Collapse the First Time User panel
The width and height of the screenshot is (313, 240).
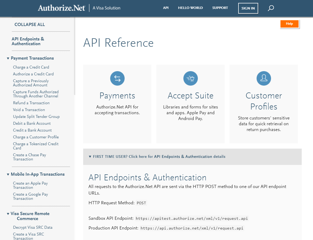coord(90,157)
